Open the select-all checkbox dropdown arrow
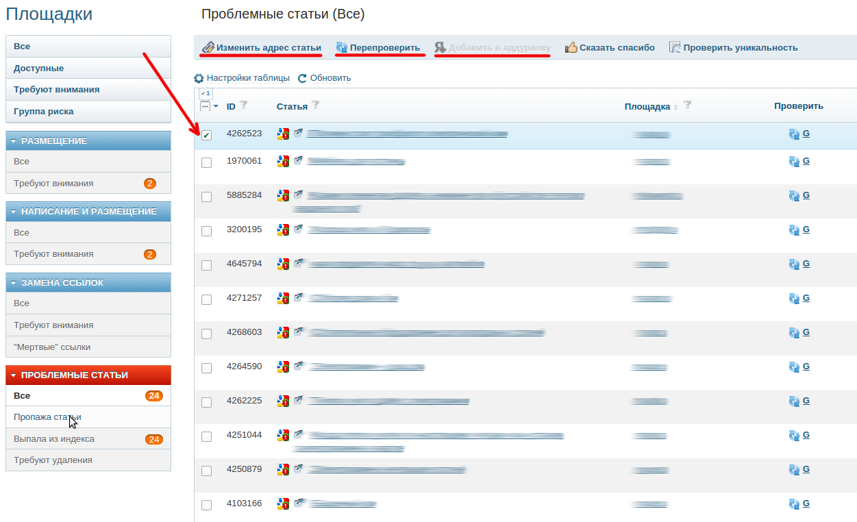 [216, 106]
